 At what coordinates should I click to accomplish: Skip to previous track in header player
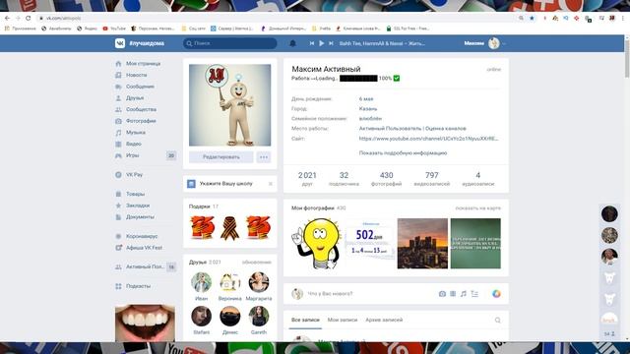click(312, 43)
